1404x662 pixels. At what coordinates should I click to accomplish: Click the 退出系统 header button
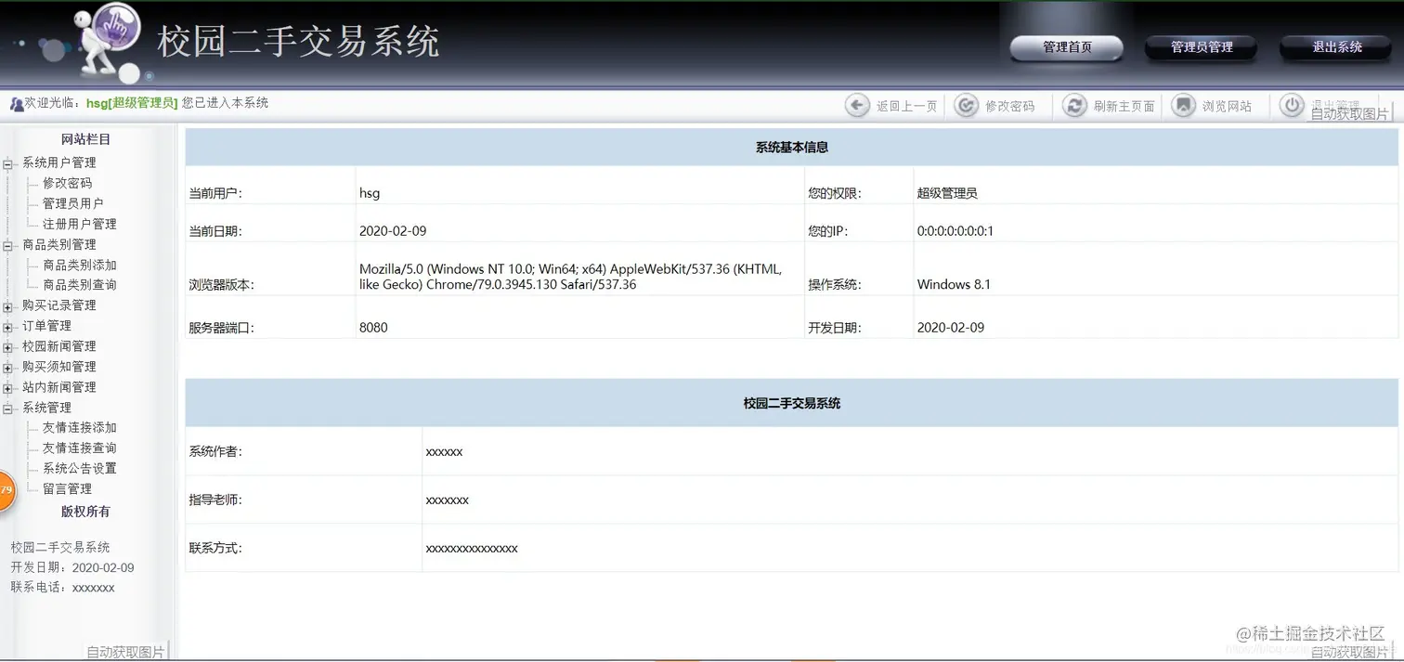coord(1336,47)
